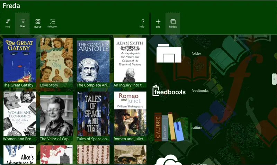Open The Great Gatsby book cover
This screenshot has height=165, width=277.
point(19,60)
